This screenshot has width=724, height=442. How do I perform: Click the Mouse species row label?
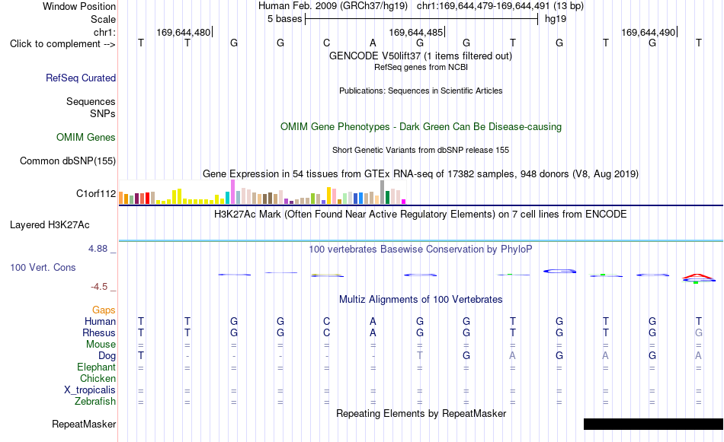[x=101, y=345]
